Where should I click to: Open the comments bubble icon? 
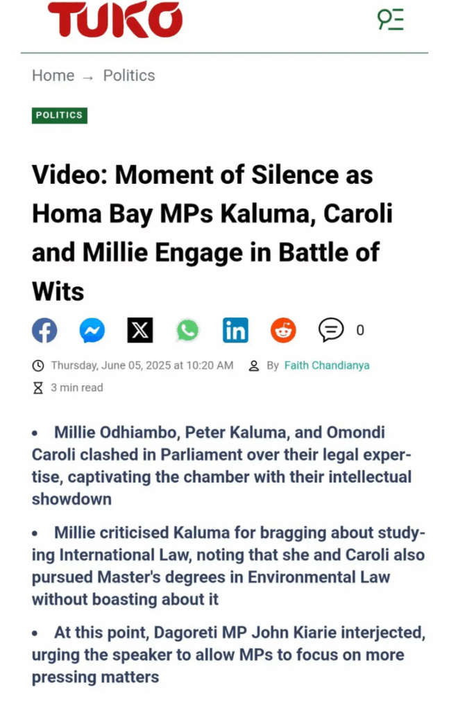[x=331, y=329]
